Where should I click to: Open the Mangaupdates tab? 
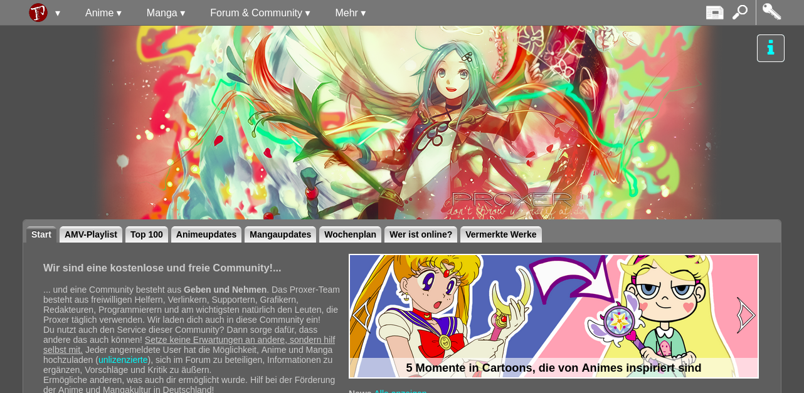coord(280,234)
